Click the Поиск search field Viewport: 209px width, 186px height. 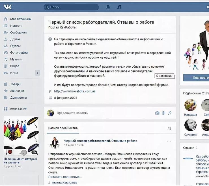click(x=71, y=7)
